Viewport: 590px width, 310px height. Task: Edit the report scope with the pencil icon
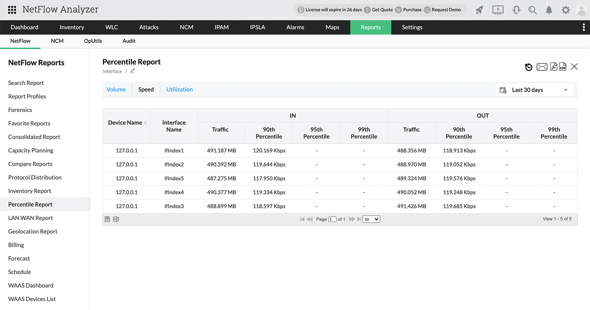[x=132, y=70]
